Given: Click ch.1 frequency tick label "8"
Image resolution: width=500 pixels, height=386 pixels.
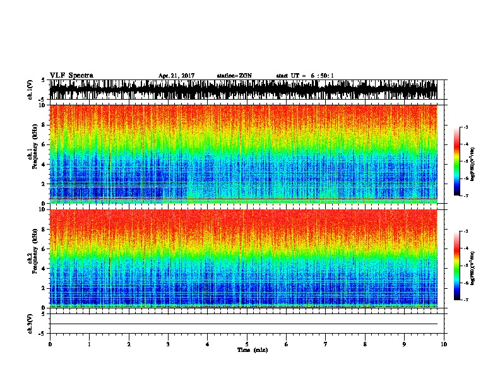Looking at the screenshot, I should click(44, 125).
